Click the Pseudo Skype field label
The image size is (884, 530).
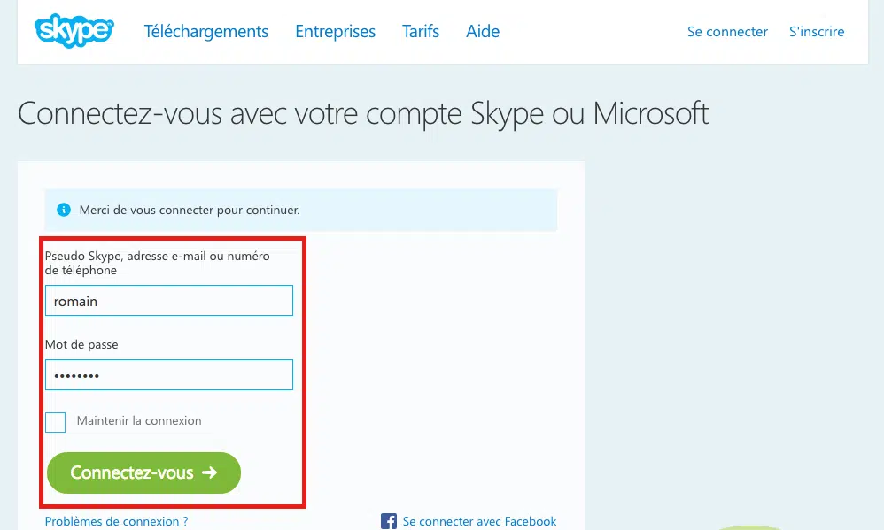(158, 263)
